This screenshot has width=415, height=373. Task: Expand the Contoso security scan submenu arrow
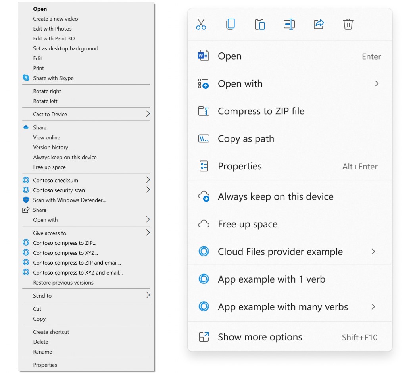[x=148, y=190]
